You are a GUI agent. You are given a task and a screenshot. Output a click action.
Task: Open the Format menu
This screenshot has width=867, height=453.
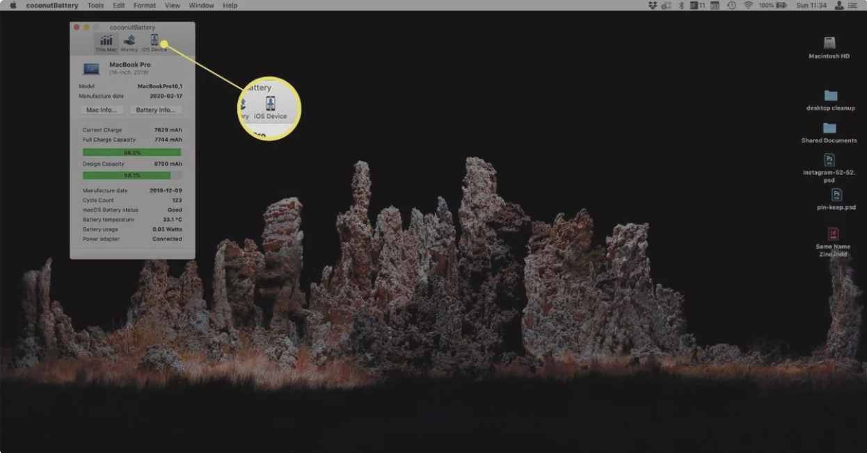tap(145, 6)
